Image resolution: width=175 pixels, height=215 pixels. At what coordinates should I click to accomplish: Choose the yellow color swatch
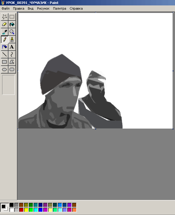(26, 210)
